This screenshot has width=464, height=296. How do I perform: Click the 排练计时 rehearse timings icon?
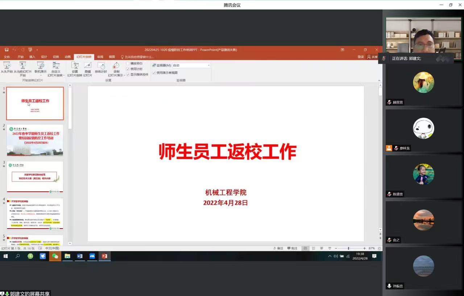(x=101, y=66)
